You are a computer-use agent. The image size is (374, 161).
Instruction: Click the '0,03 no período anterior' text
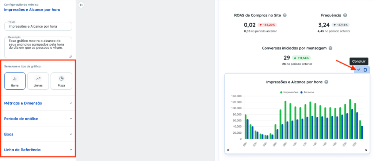click(260, 31)
